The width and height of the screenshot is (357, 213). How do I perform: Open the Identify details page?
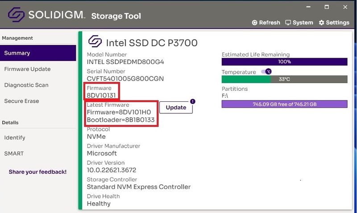pyautogui.click(x=15, y=138)
